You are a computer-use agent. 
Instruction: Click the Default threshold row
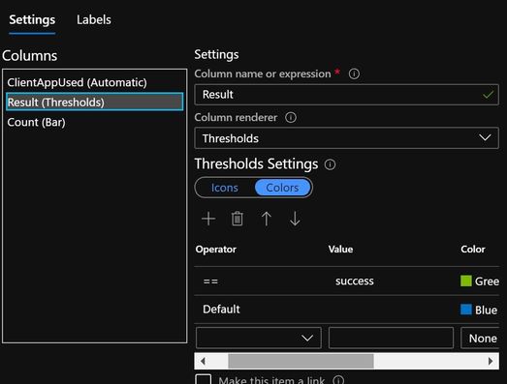[346, 310]
